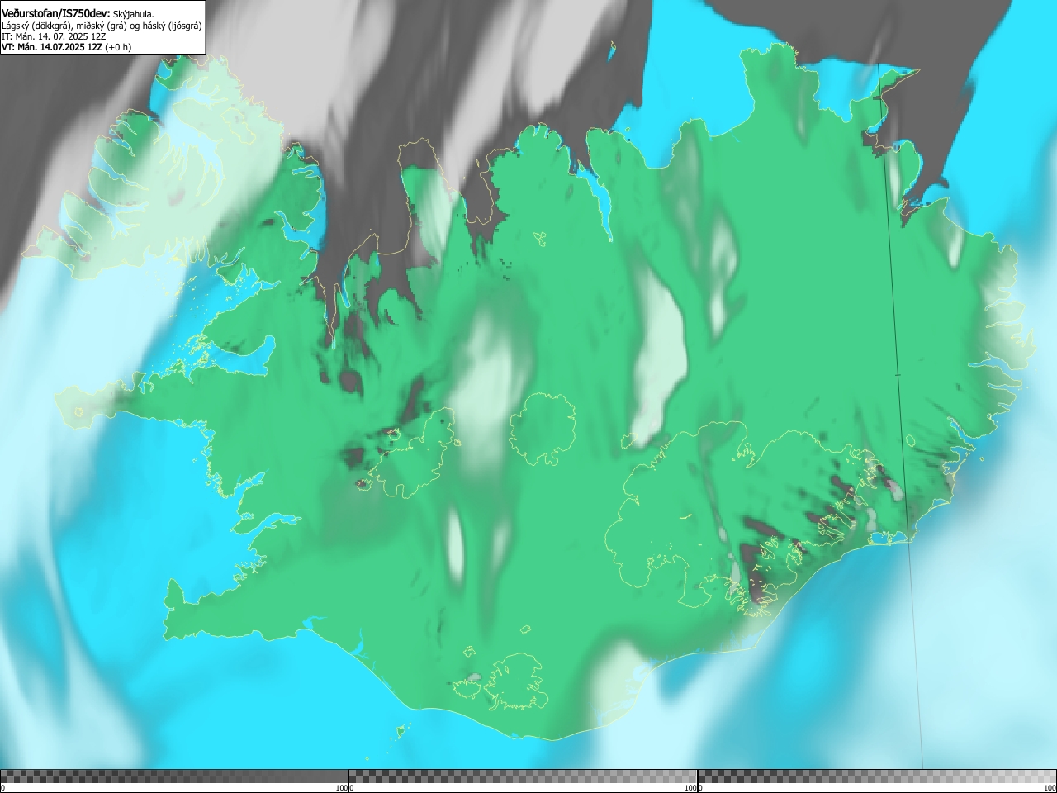Screen dimensions: 1057x793
Task: Click the medium grey mid-cloud scale bar
Action: coord(523,776)
